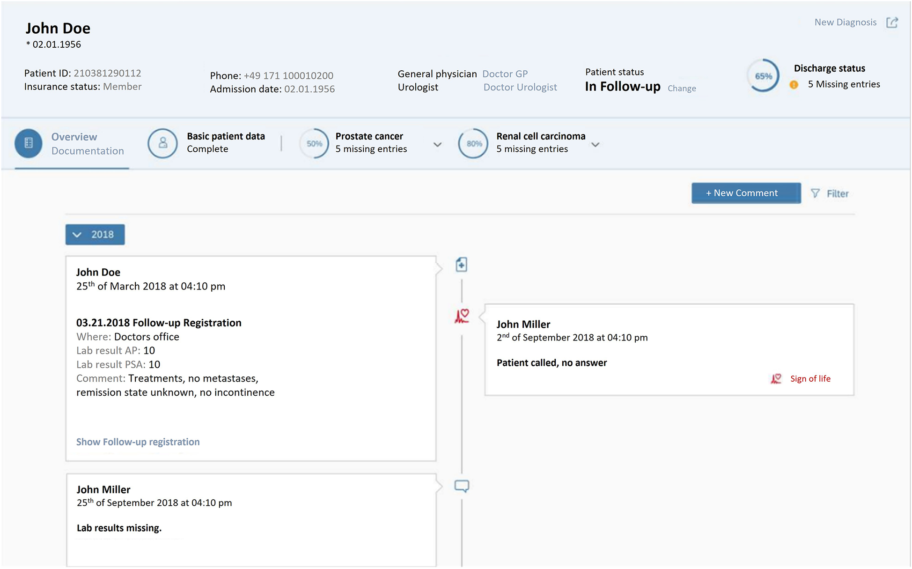This screenshot has width=912, height=569.
Task: Open Show Follow-up registration link
Action: coord(138,442)
